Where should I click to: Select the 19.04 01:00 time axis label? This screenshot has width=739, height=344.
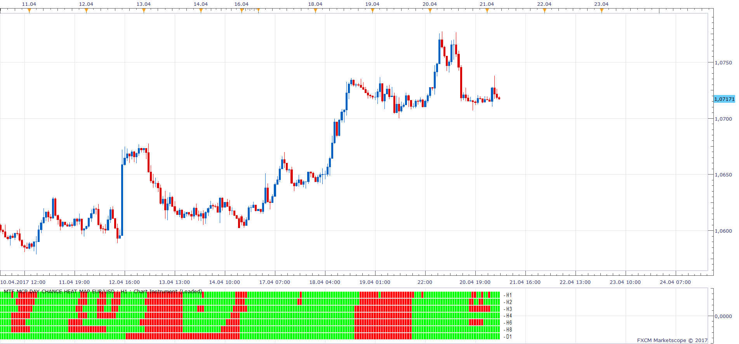pyautogui.click(x=375, y=282)
